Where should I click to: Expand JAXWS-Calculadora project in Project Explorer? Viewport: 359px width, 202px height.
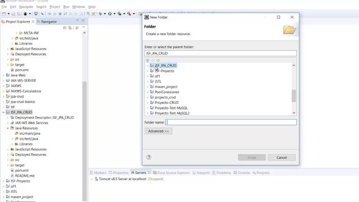pyautogui.click(x=3, y=91)
